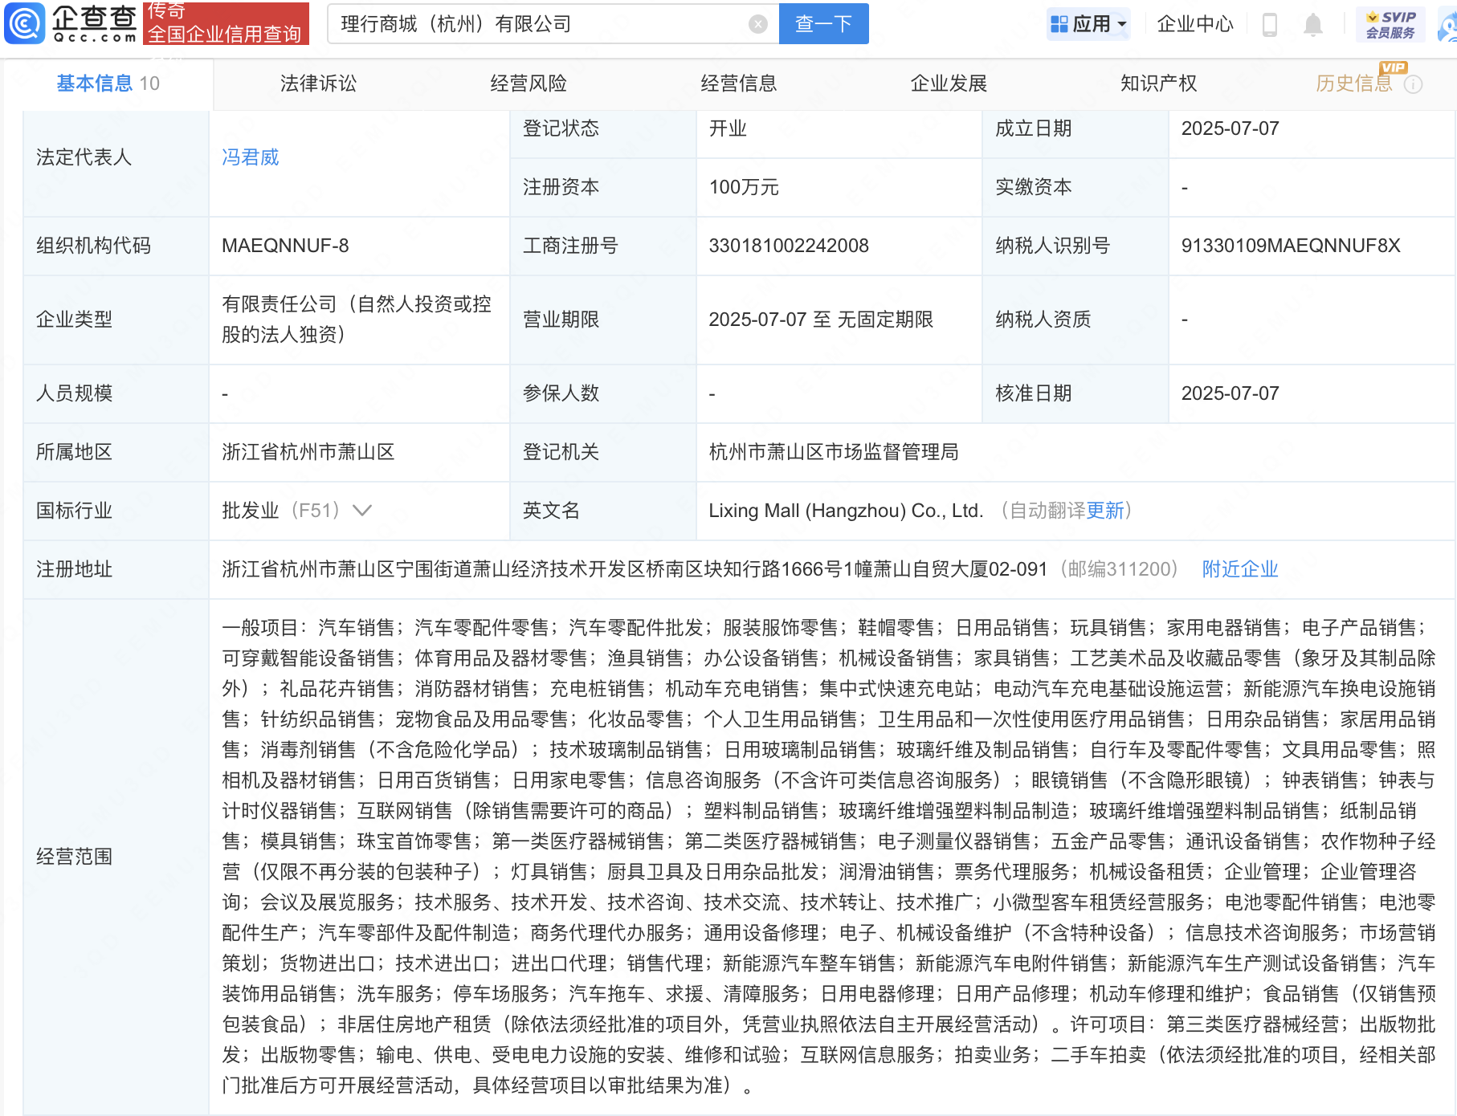1457x1116 pixels.
Task: Open the 经营信息 tab
Action: (739, 83)
